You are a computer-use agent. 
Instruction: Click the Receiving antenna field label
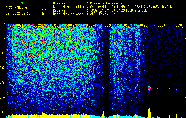68,14
